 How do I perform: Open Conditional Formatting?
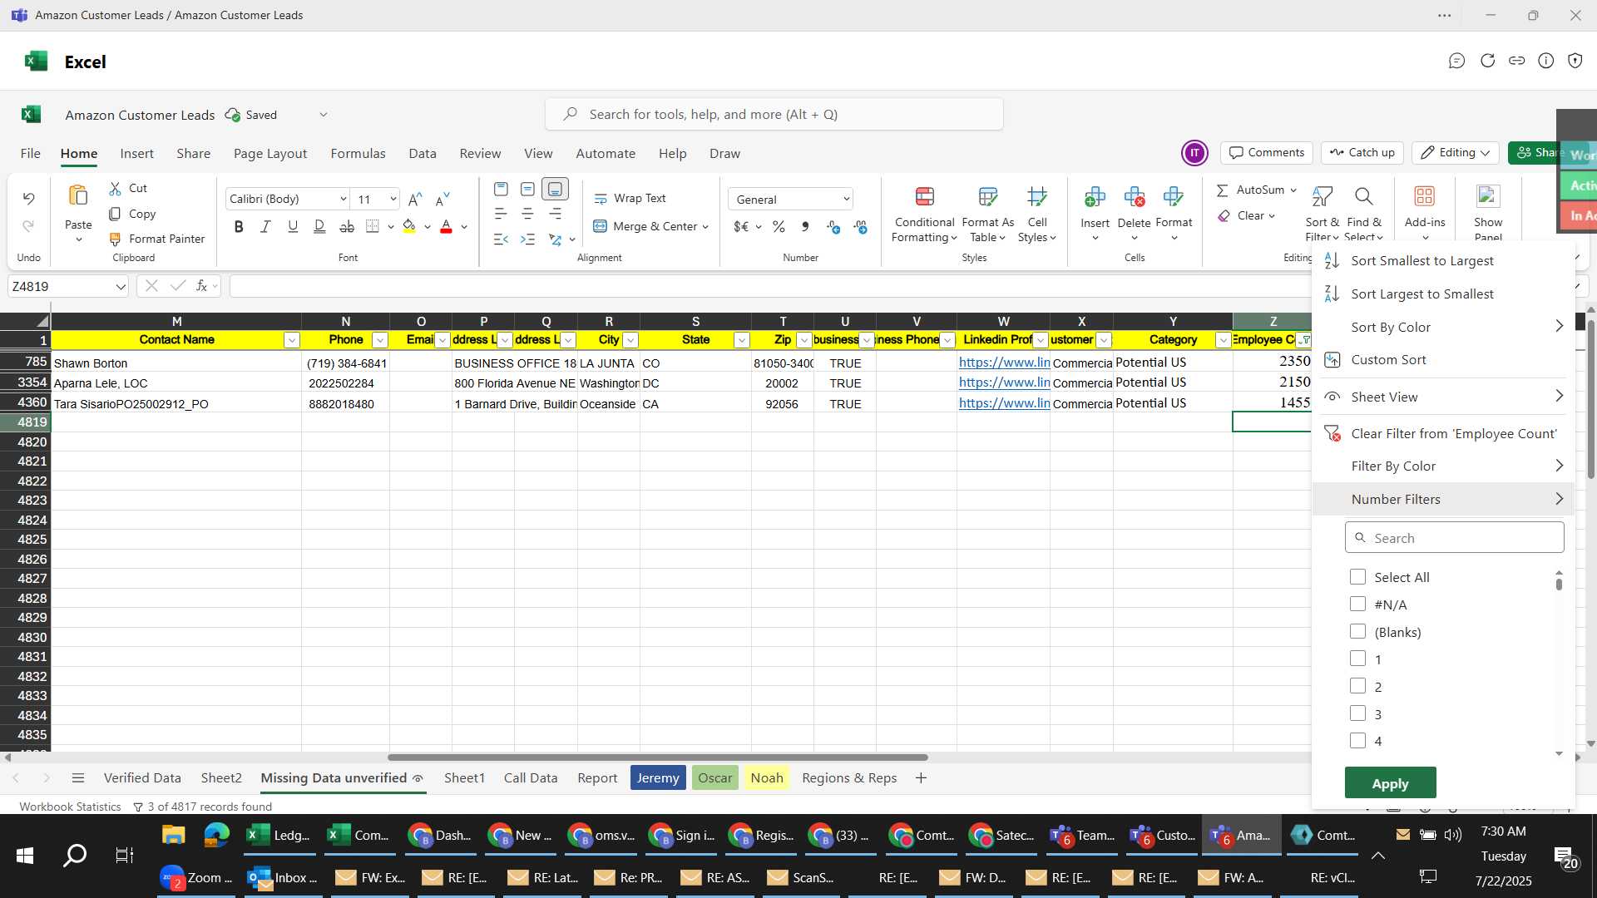click(x=924, y=215)
